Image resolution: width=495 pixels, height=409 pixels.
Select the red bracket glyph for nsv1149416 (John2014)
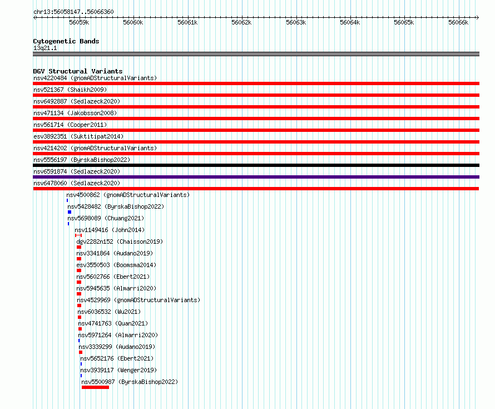click(78, 235)
